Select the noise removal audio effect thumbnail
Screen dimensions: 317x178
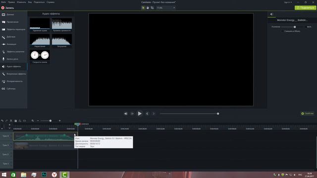(40, 25)
